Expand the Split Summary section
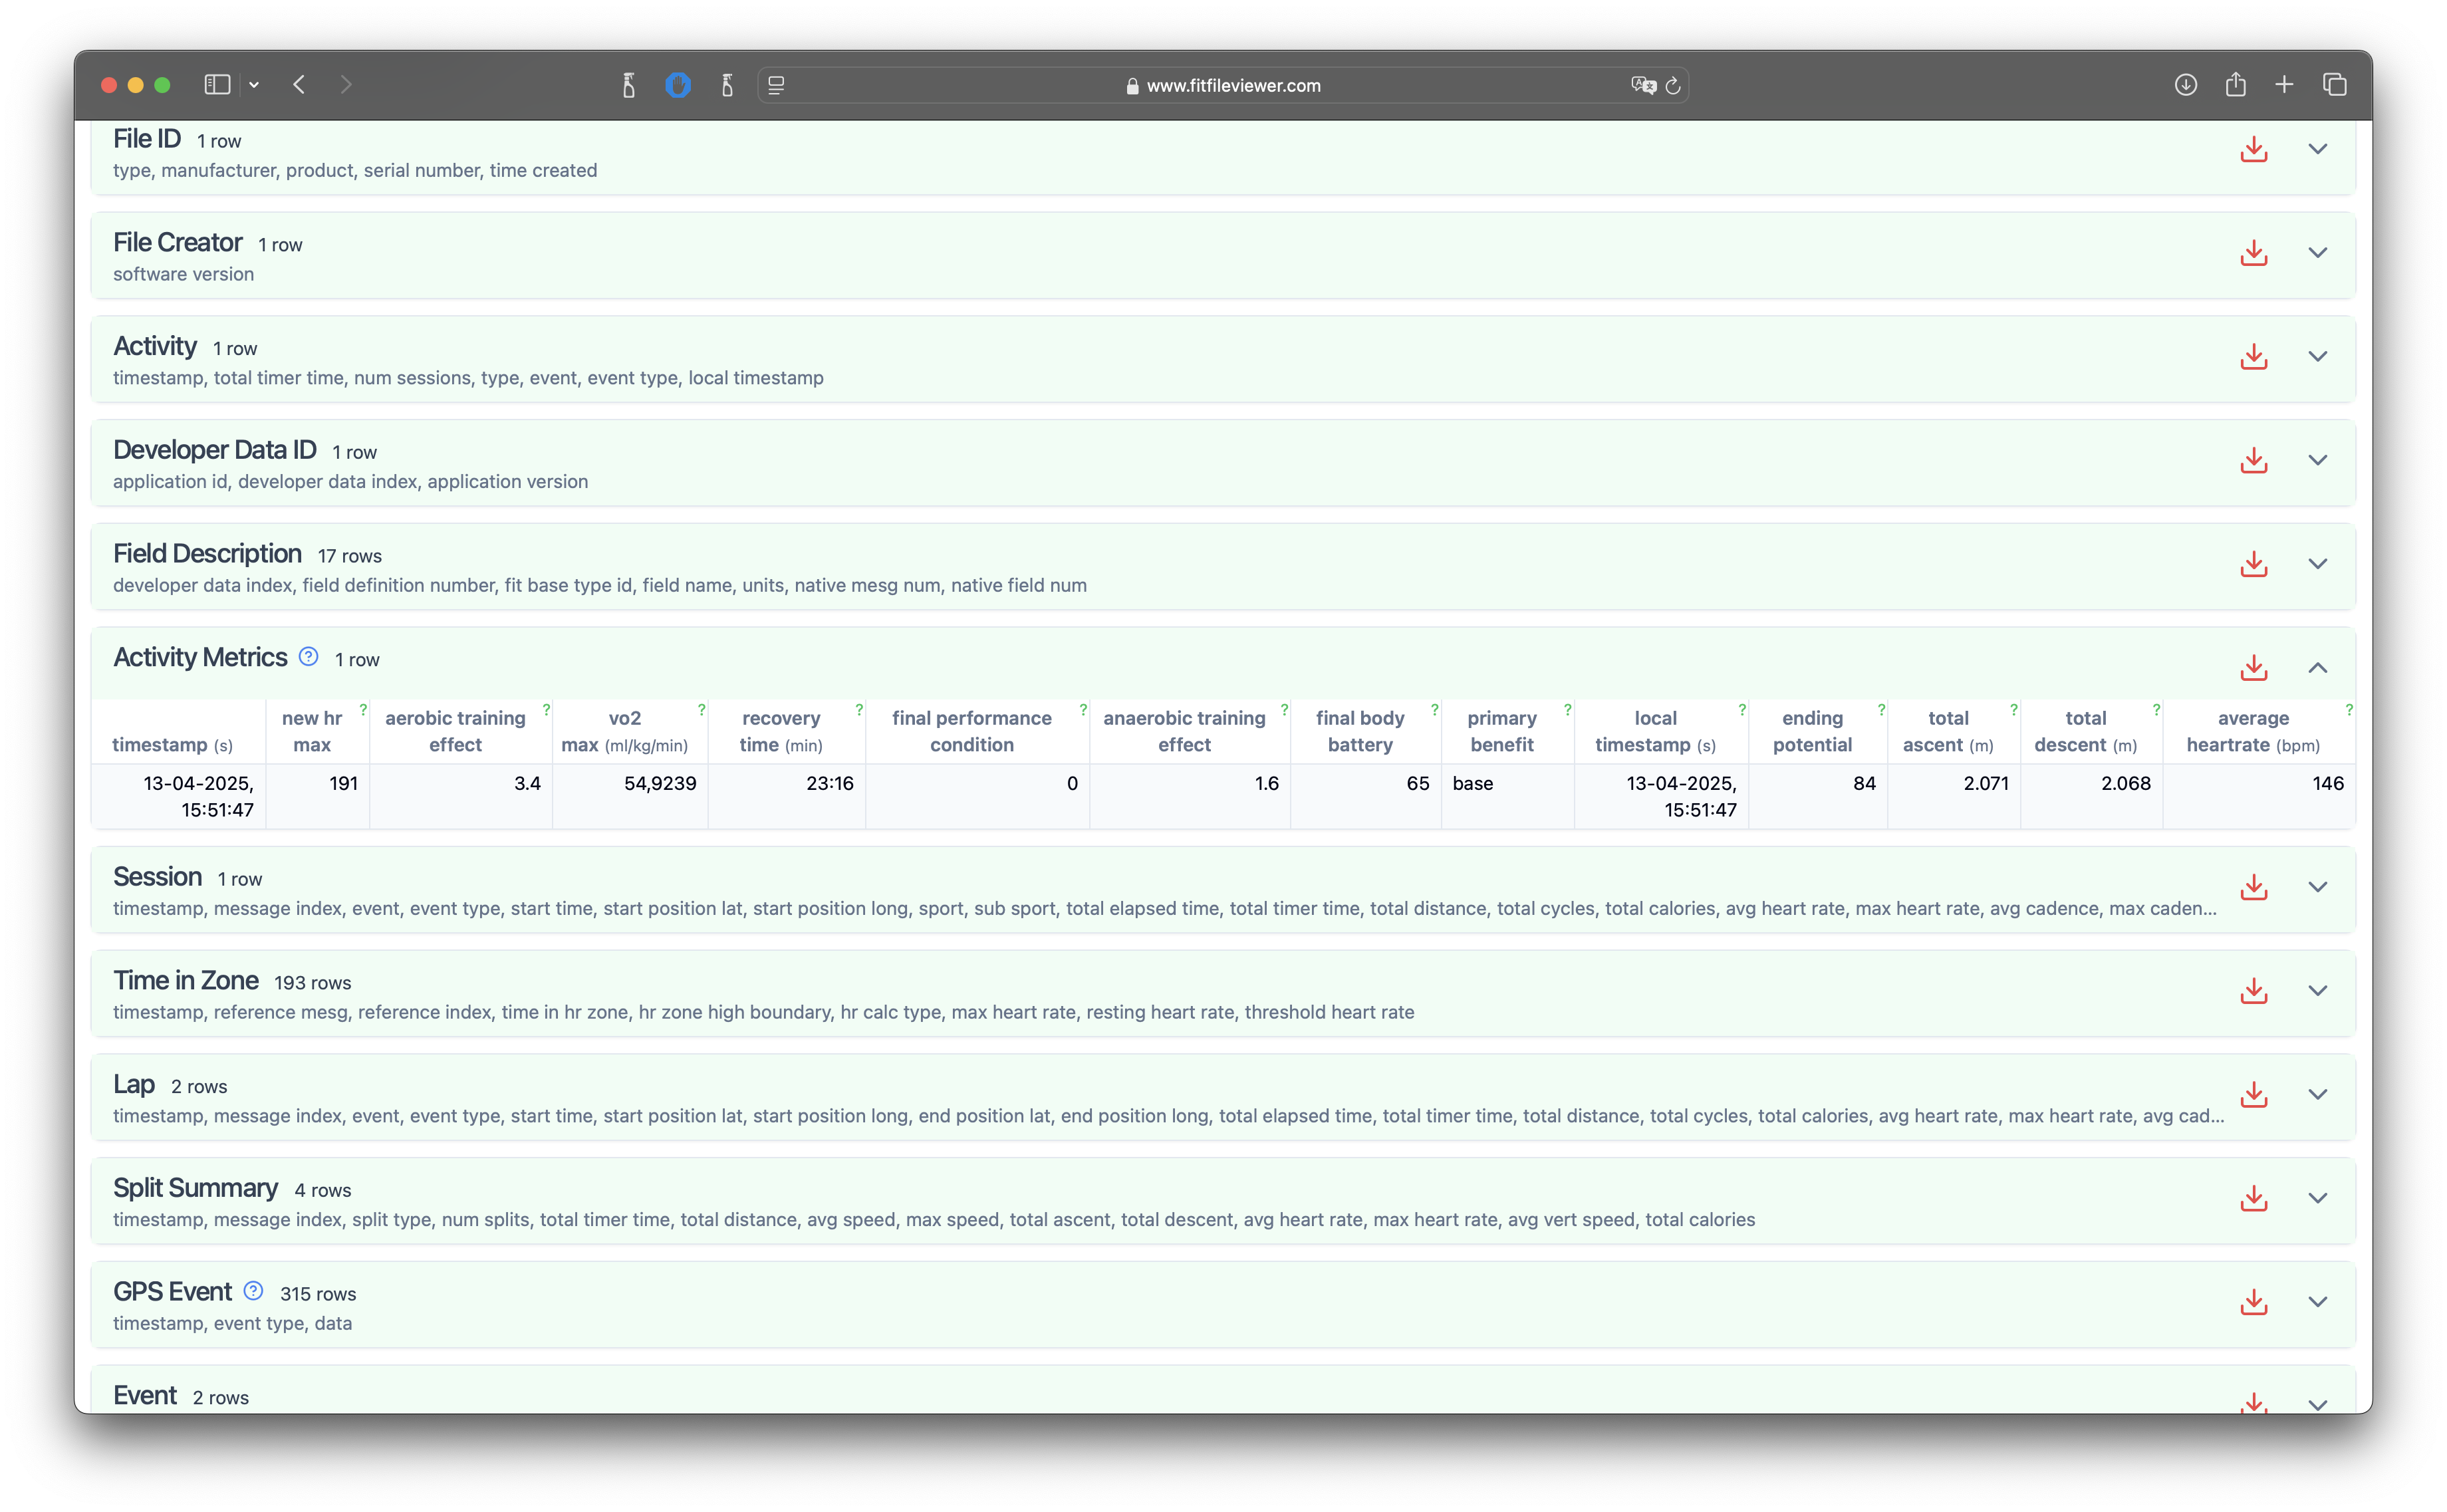2447x1512 pixels. 2317,1198
